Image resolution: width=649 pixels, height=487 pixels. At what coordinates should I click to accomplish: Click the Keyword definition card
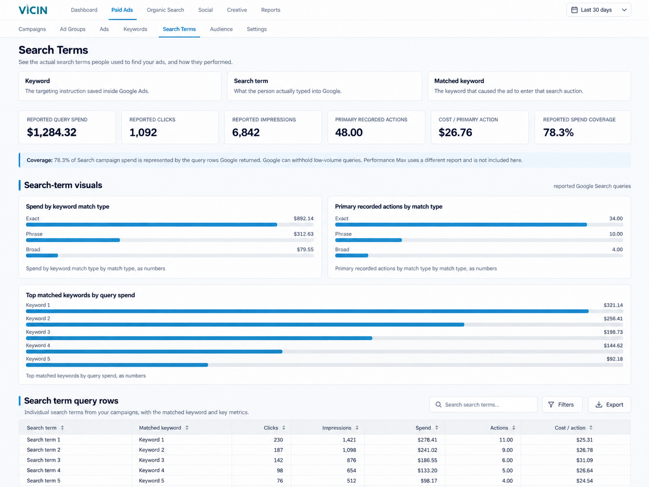pos(120,86)
